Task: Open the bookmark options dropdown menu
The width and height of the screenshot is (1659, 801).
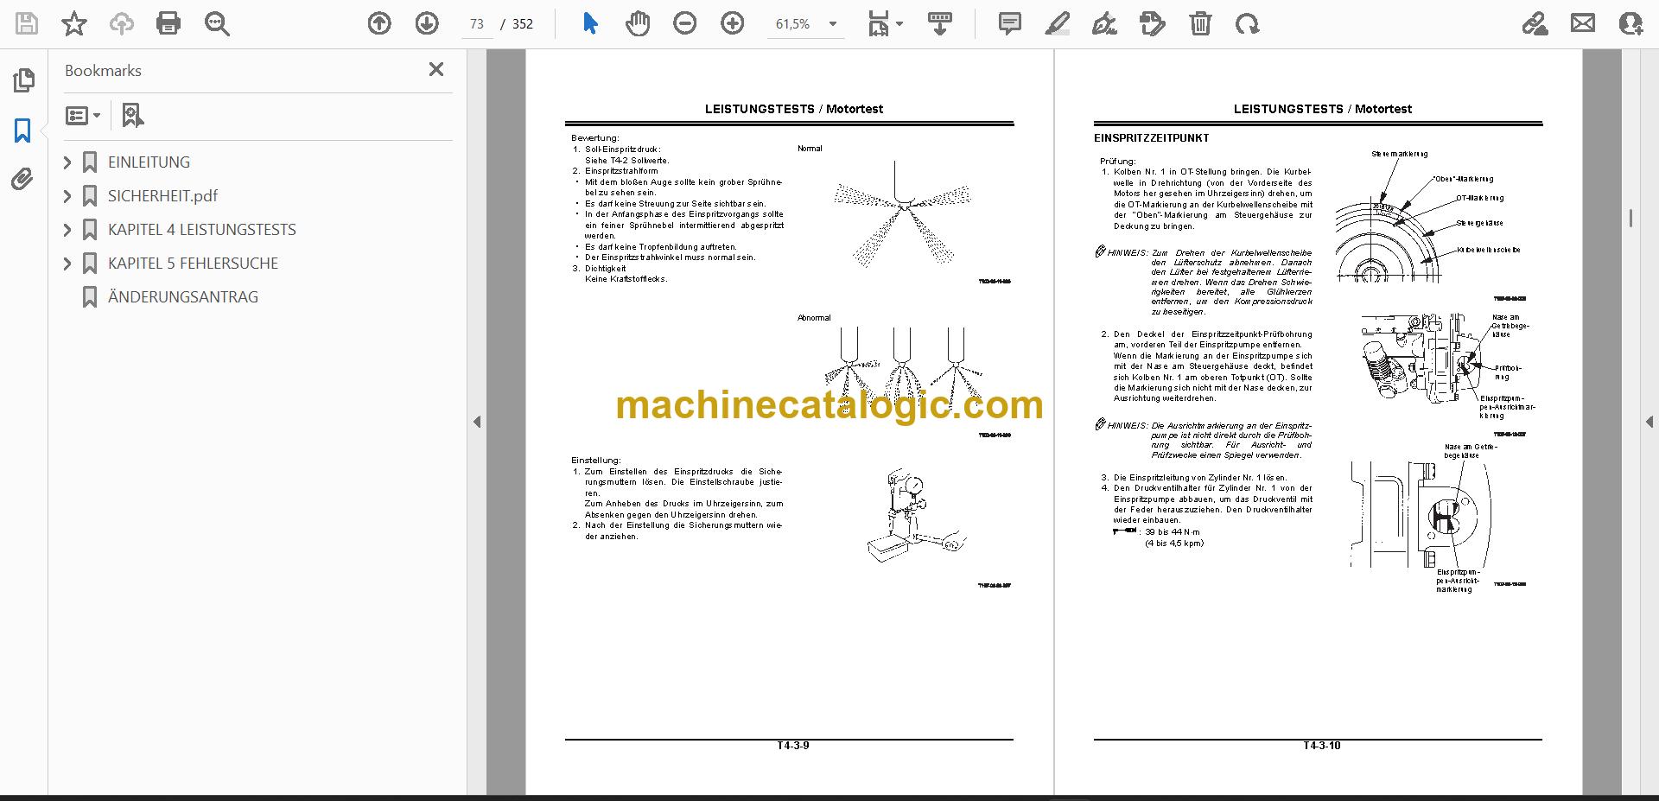Action: 84,115
